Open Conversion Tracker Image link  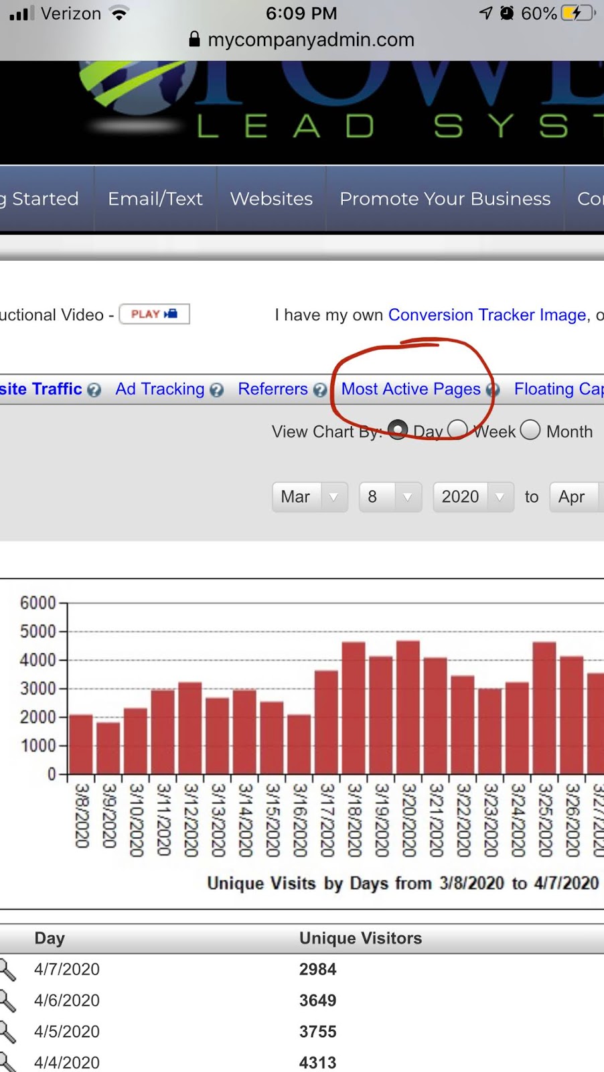point(487,315)
